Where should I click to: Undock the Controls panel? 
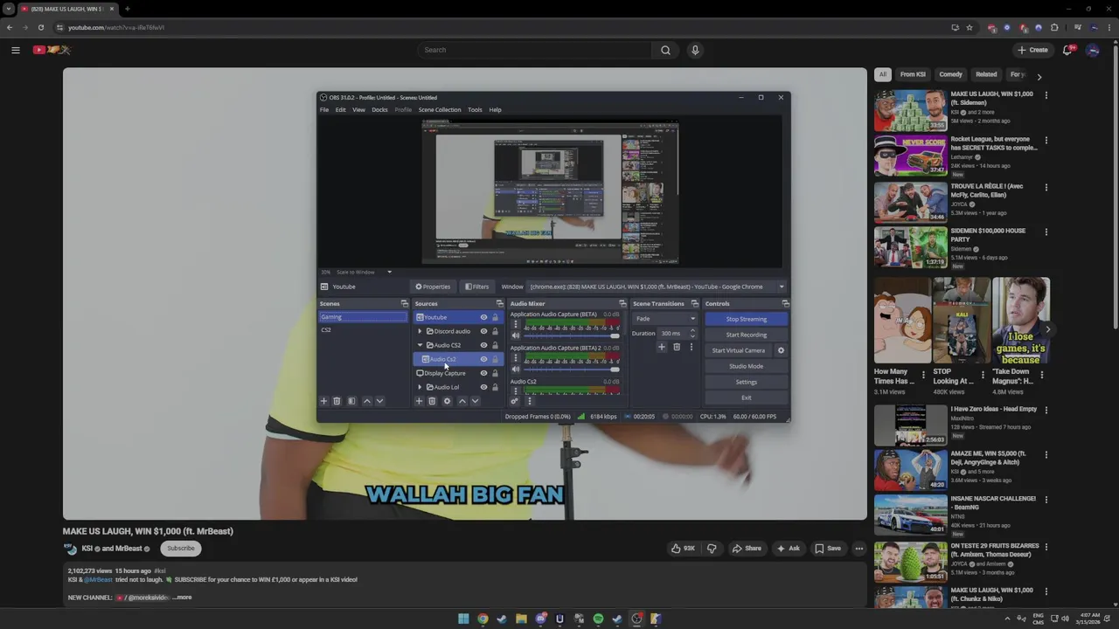(785, 303)
